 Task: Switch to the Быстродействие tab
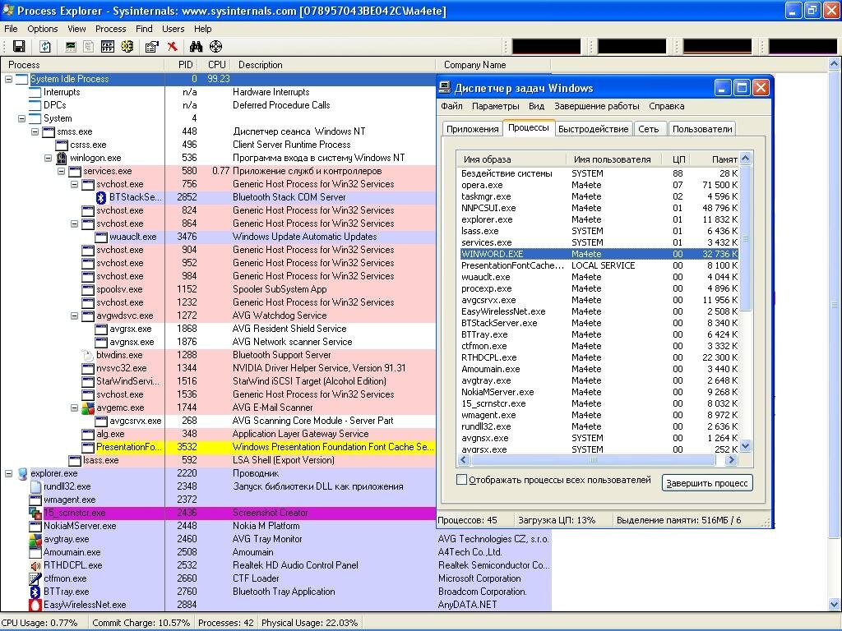pyautogui.click(x=594, y=129)
